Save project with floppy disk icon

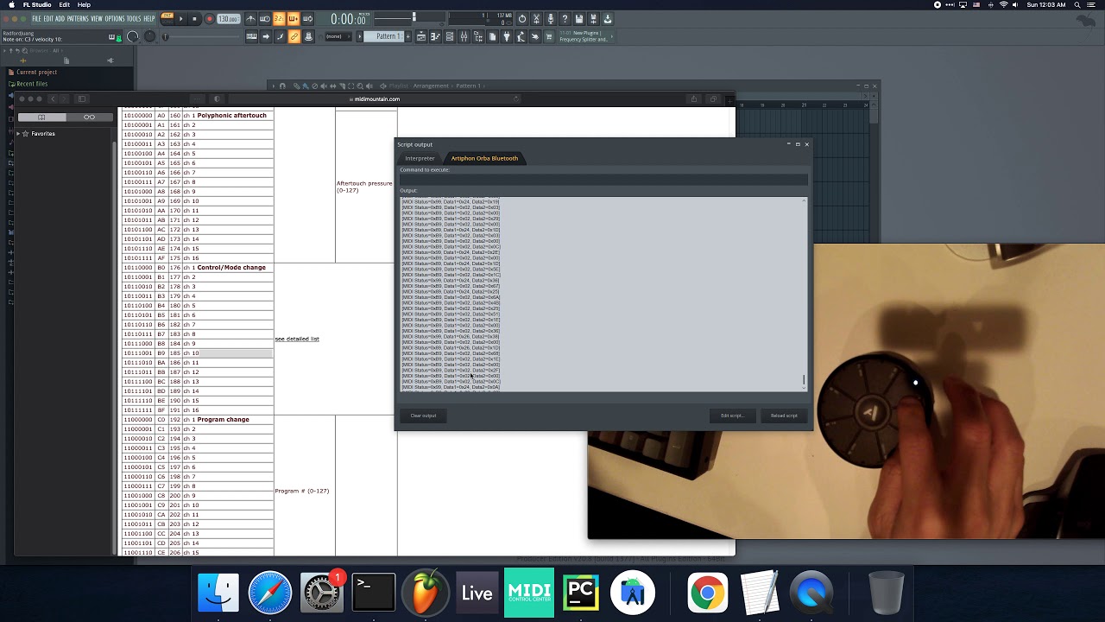[579, 19]
